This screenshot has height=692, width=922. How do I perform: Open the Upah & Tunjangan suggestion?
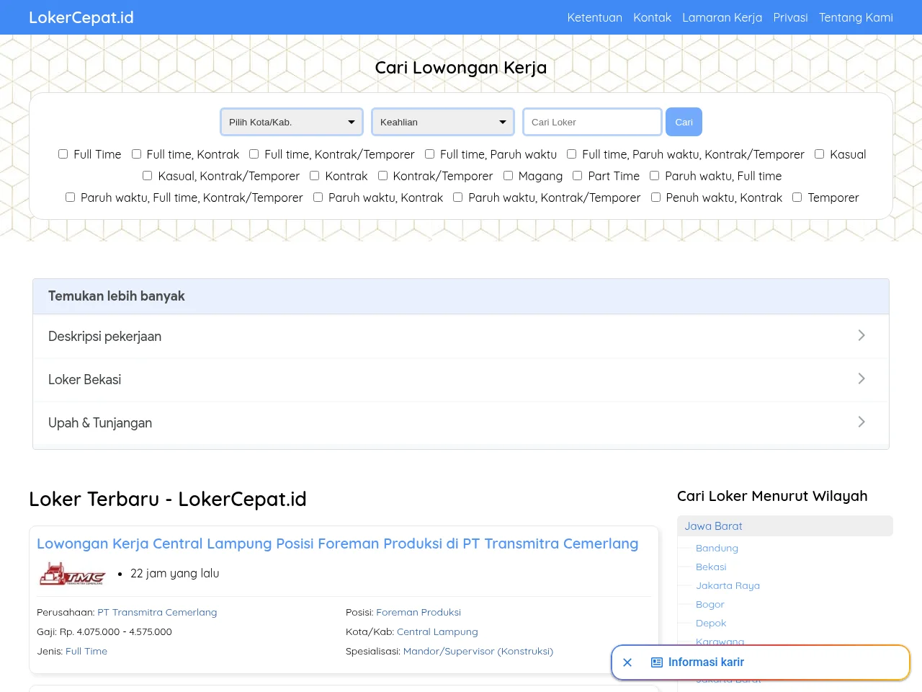[x=461, y=422]
